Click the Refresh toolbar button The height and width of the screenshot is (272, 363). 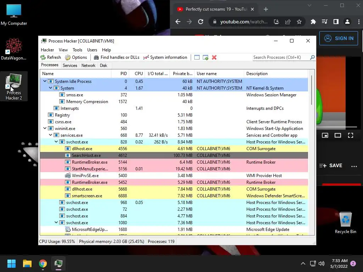[50, 57]
